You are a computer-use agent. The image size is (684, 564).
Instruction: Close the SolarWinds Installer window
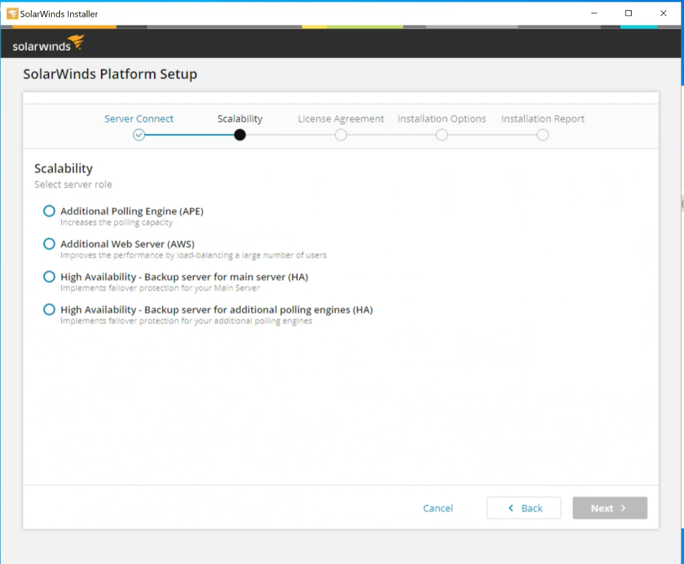[x=664, y=13]
